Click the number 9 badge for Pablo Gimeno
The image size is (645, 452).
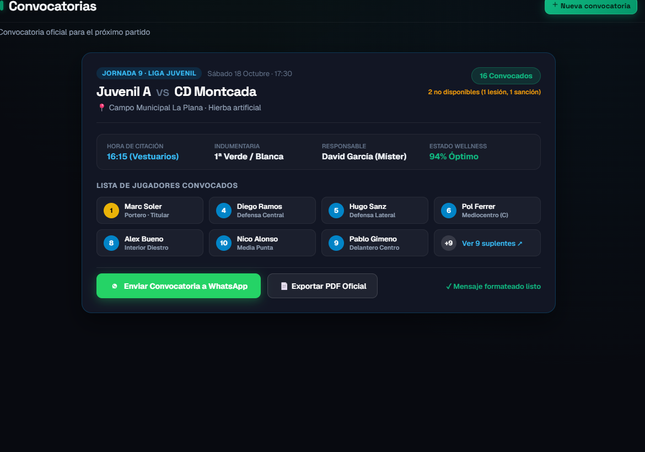click(x=336, y=243)
